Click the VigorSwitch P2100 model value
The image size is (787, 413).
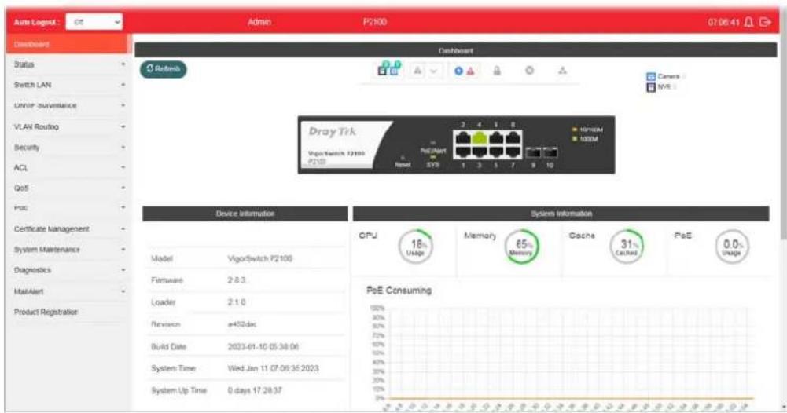[x=260, y=258]
